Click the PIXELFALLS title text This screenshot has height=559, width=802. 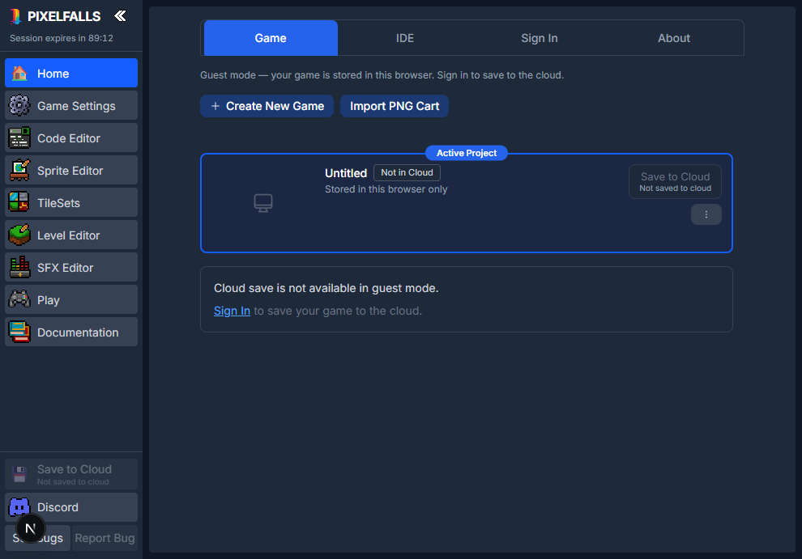click(64, 16)
